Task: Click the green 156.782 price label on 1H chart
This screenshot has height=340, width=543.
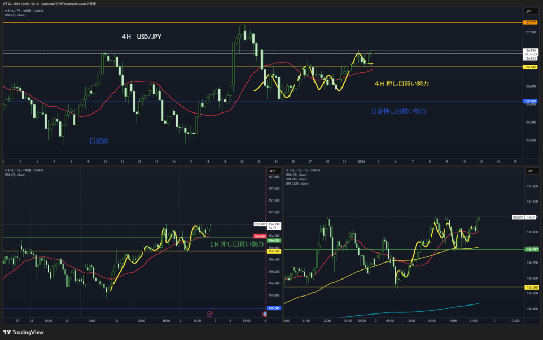Action: [273, 240]
